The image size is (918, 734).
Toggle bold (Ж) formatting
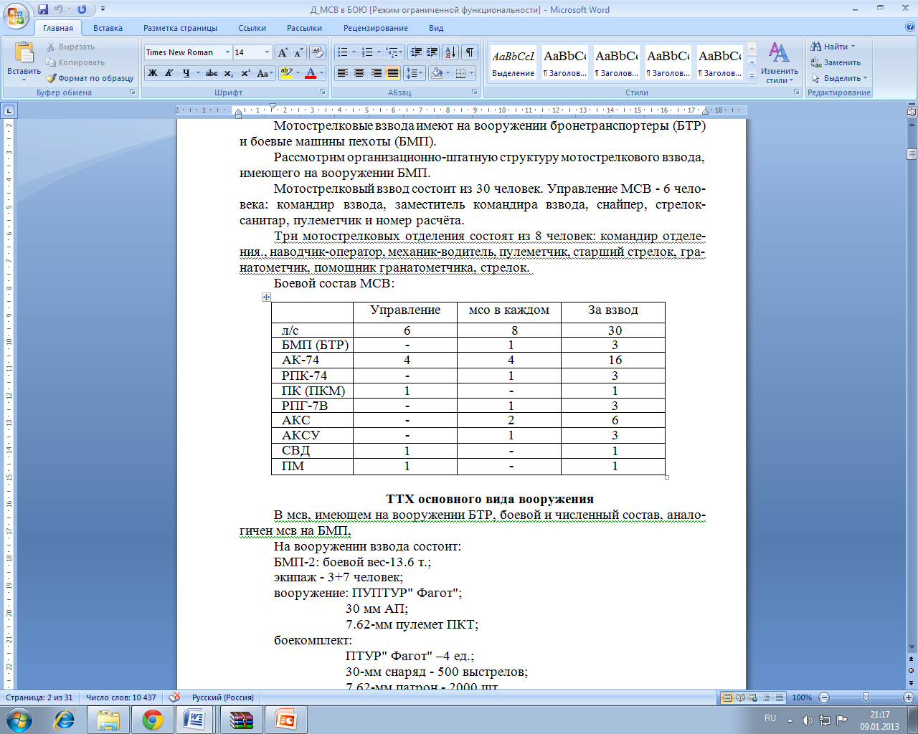pyautogui.click(x=153, y=73)
